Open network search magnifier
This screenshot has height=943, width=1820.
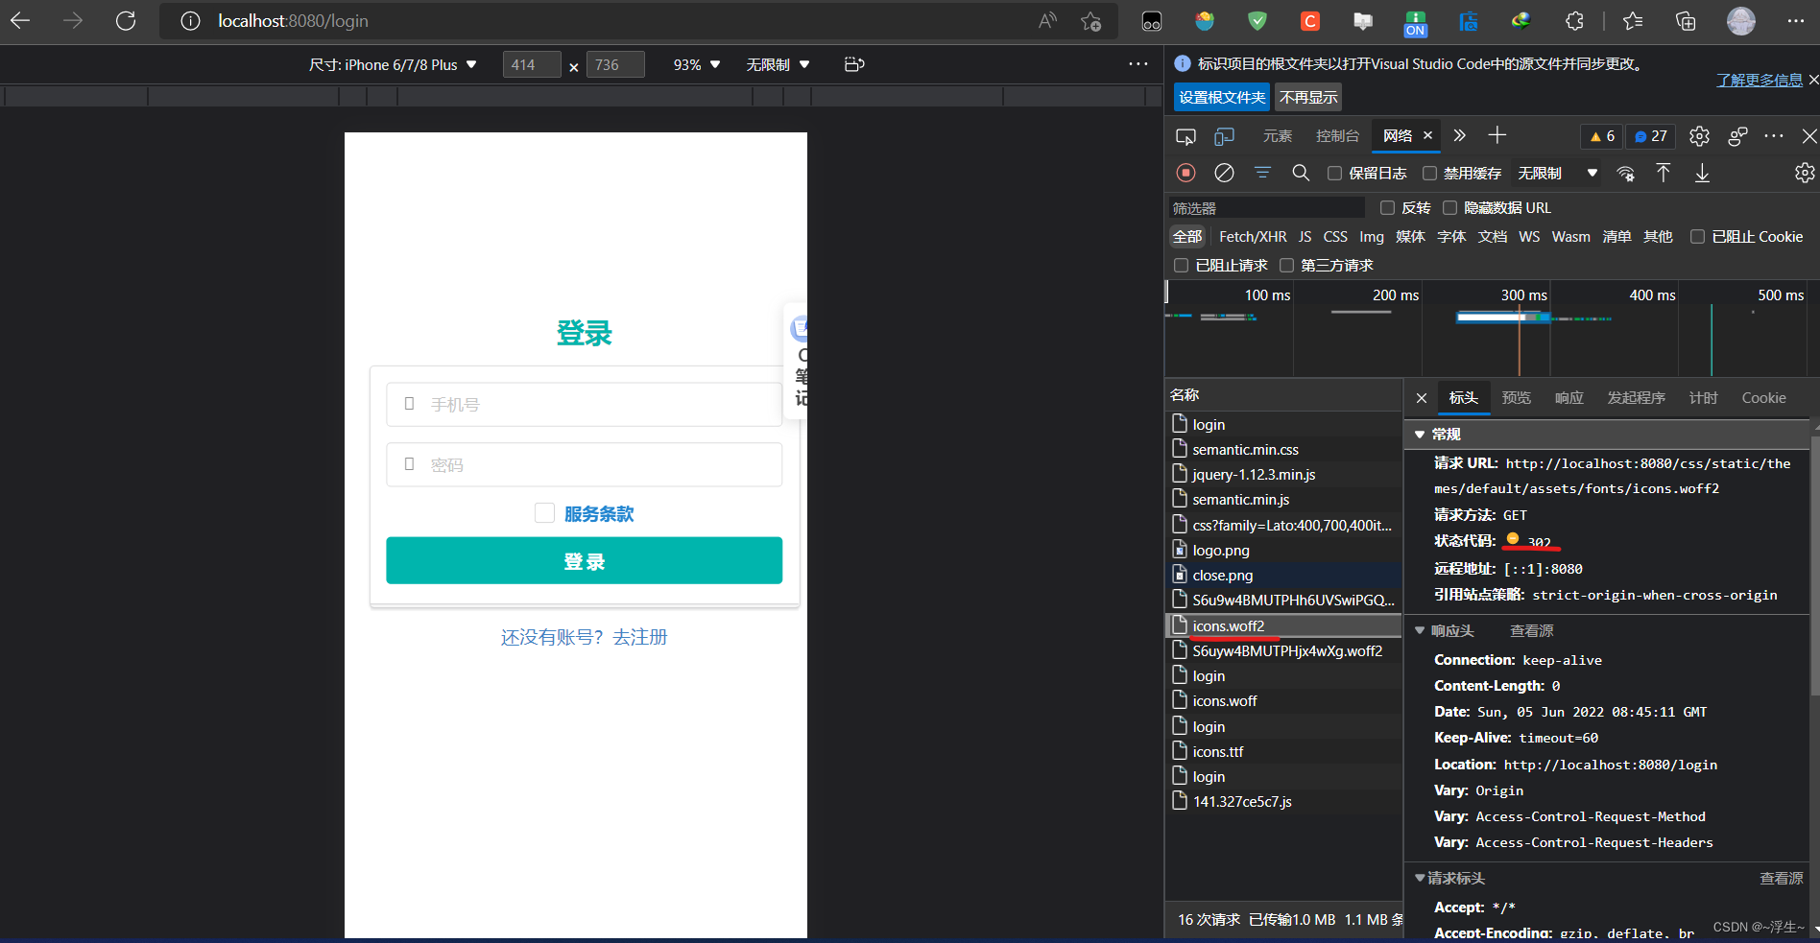(x=1301, y=173)
